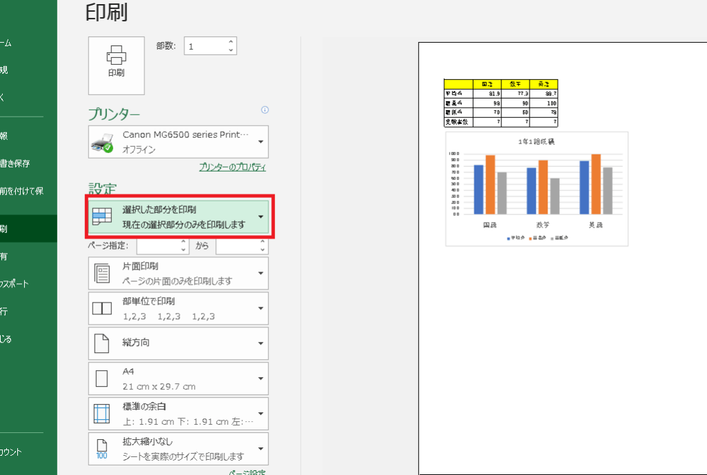Select 発行 in the green sidebar
The width and height of the screenshot is (707, 475).
click(x=28, y=311)
